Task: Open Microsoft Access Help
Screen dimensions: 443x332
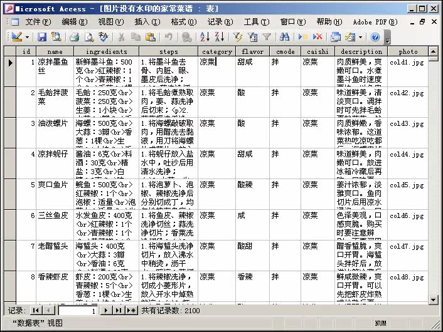Action: [x=375, y=37]
